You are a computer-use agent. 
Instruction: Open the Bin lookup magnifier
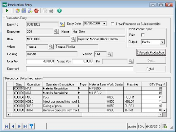[131, 61]
